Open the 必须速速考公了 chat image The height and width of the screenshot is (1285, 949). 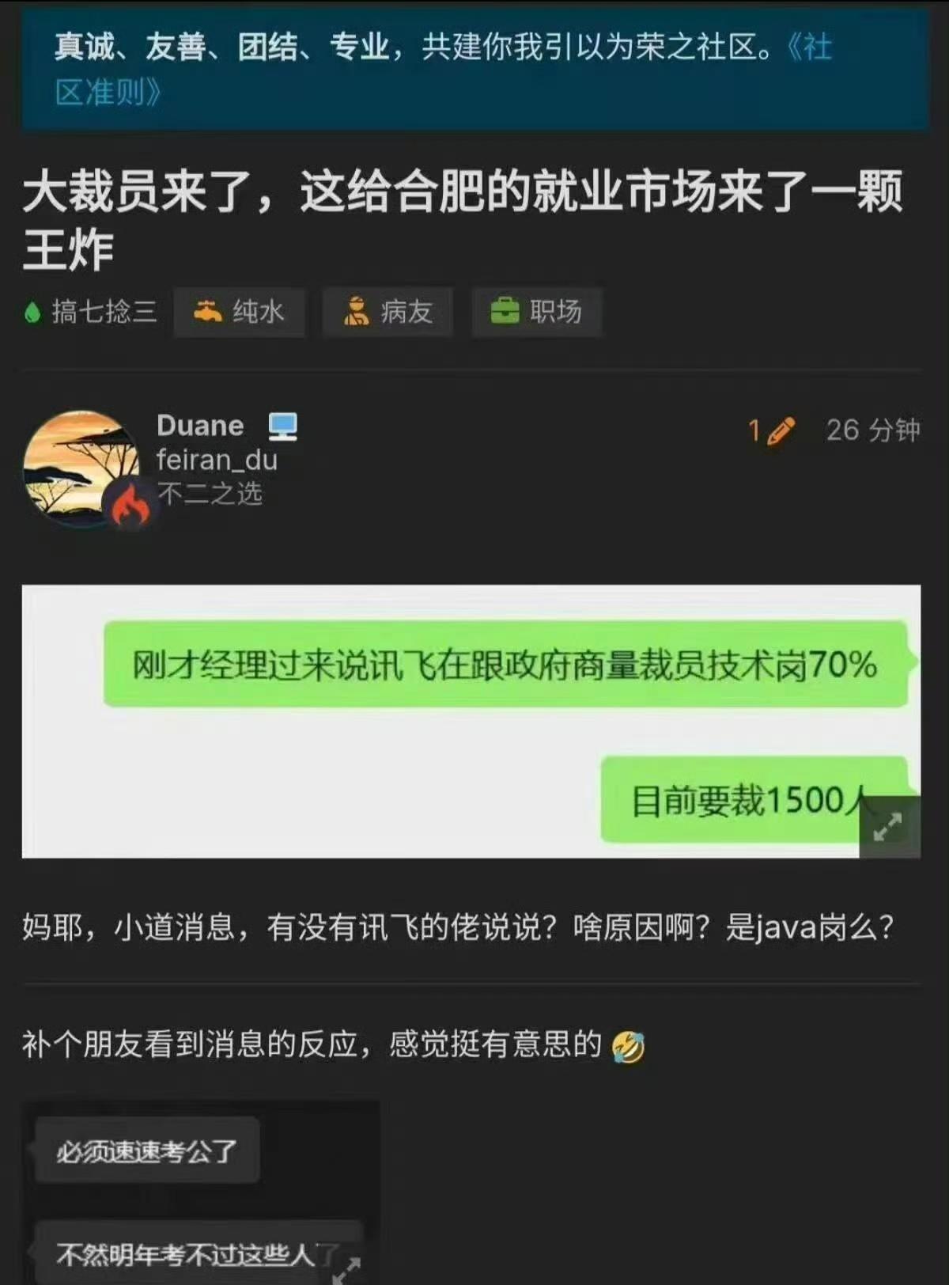[x=201, y=1192]
